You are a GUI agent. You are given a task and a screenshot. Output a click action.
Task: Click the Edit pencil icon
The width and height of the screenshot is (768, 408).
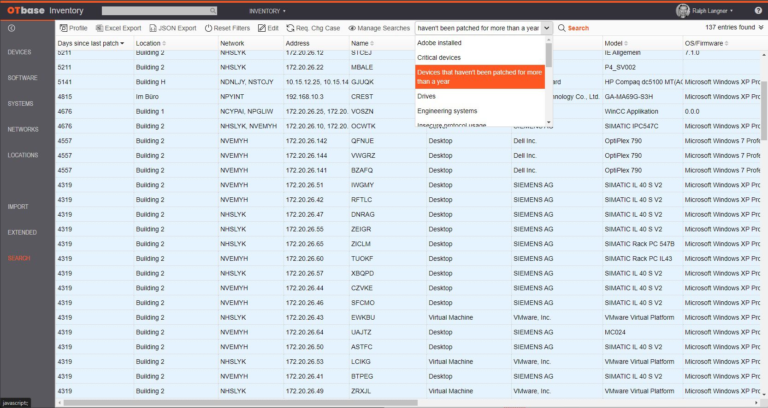point(262,28)
